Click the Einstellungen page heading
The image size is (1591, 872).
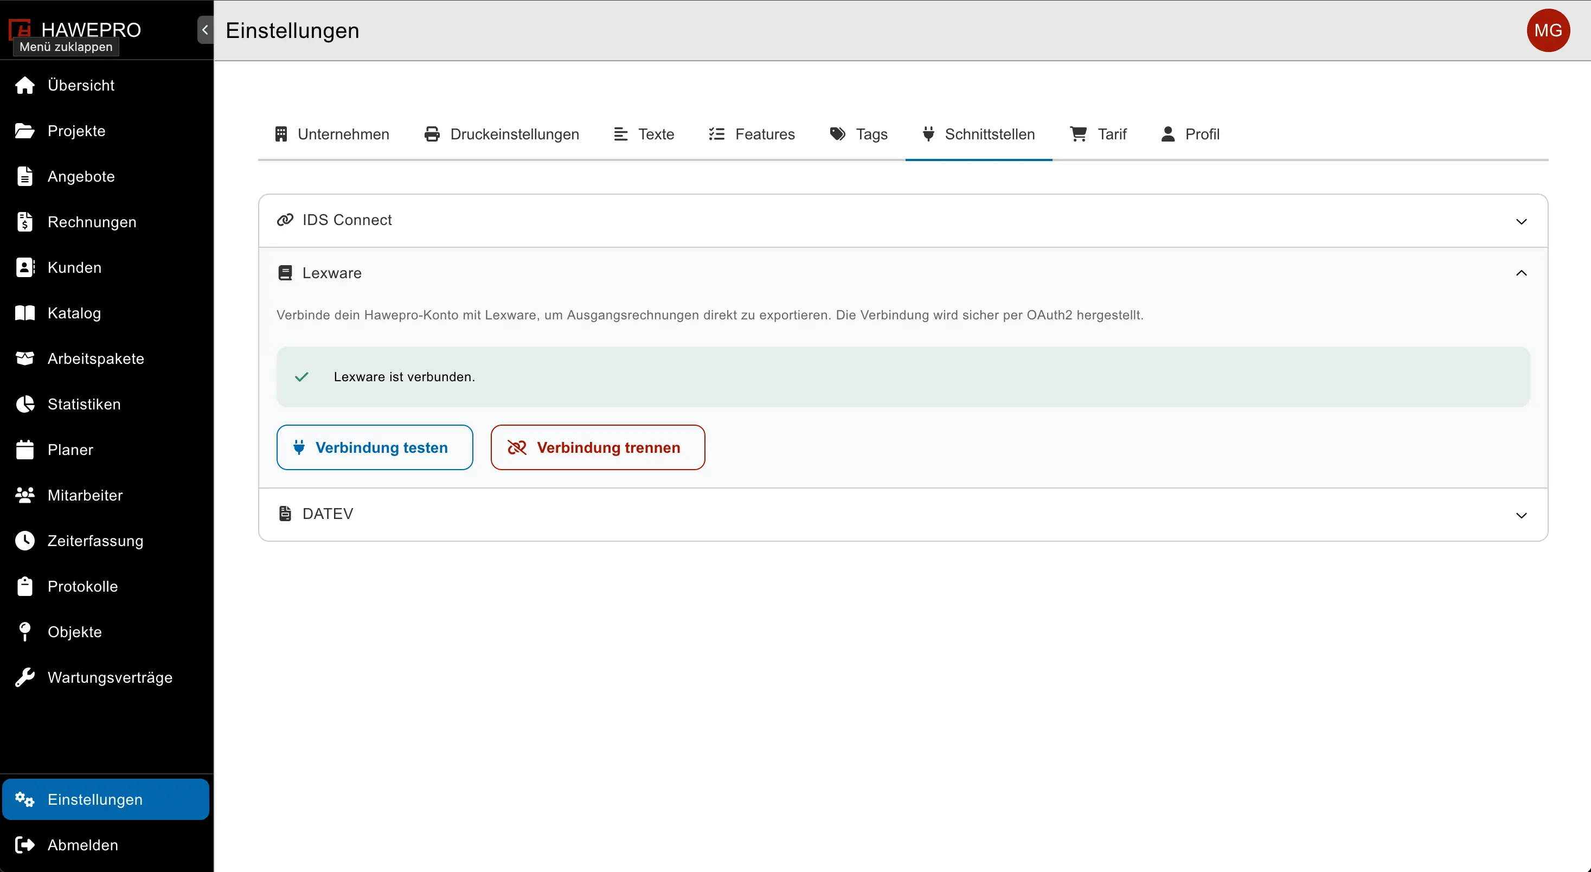tap(292, 30)
